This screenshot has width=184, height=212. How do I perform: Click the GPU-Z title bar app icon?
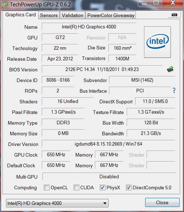pyautogui.click(x=5, y=5)
